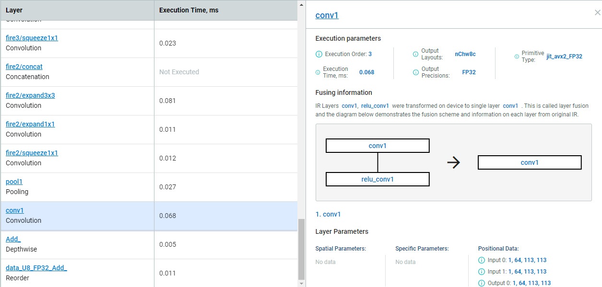Open the fire2/concat layer link
Image resolution: width=602 pixels, height=287 pixels.
click(24, 67)
